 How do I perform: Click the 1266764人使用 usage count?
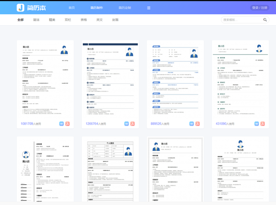[96, 123]
